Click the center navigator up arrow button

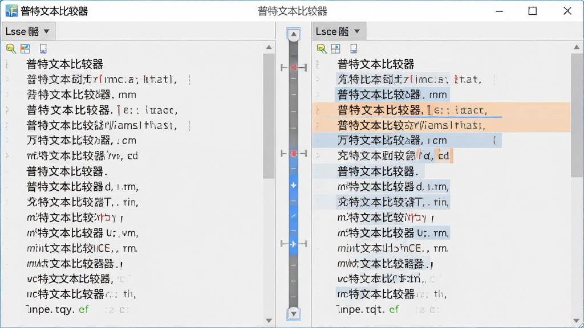coord(294,35)
